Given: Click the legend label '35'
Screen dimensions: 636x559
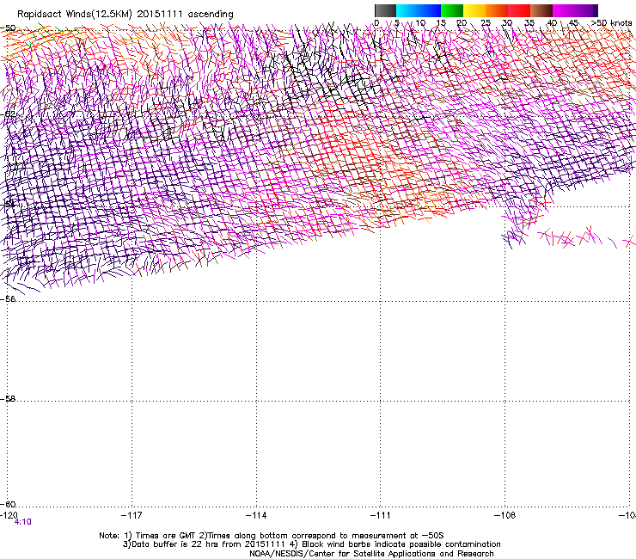Looking at the screenshot, I should pos(529,23).
